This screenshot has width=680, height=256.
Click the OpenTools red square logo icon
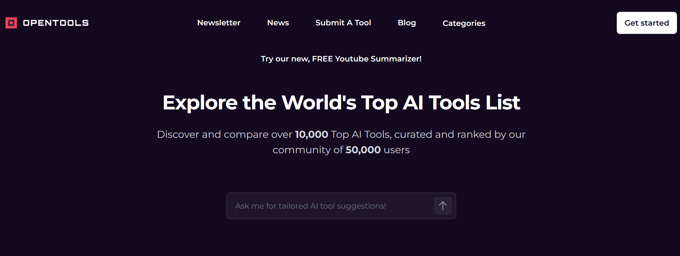click(x=11, y=23)
